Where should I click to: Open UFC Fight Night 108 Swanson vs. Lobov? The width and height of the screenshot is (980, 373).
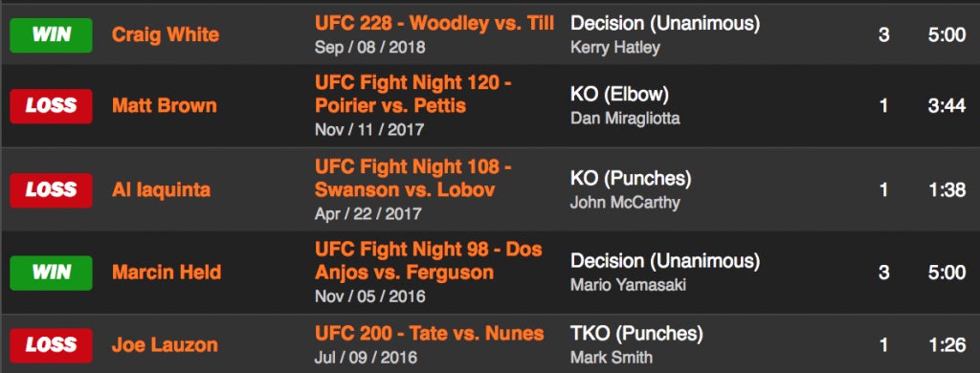[x=413, y=178]
